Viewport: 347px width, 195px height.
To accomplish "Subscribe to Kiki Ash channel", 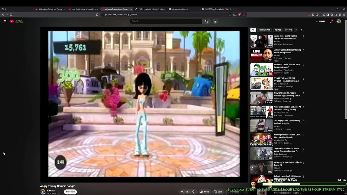I will coord(70,192).
